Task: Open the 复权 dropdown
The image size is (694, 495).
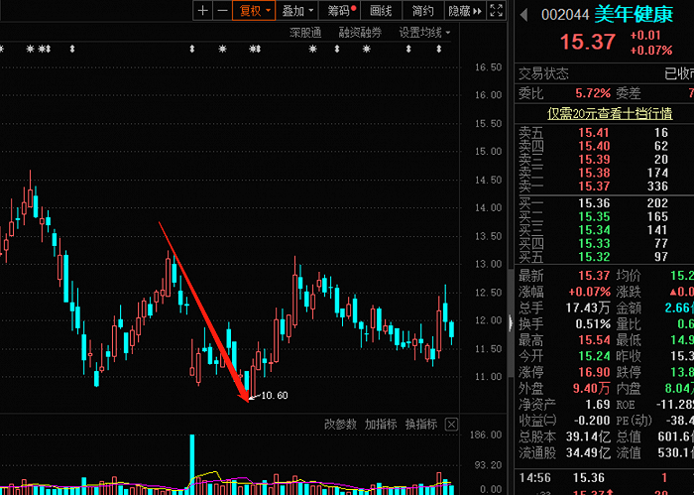Action: point(254,11)
